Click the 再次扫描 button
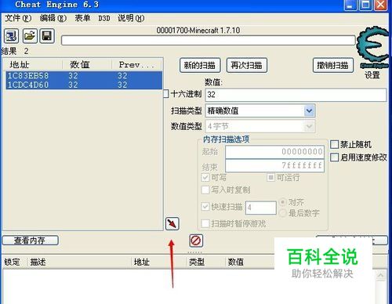The width and height of the screenshot is (392, 304). 247,65
